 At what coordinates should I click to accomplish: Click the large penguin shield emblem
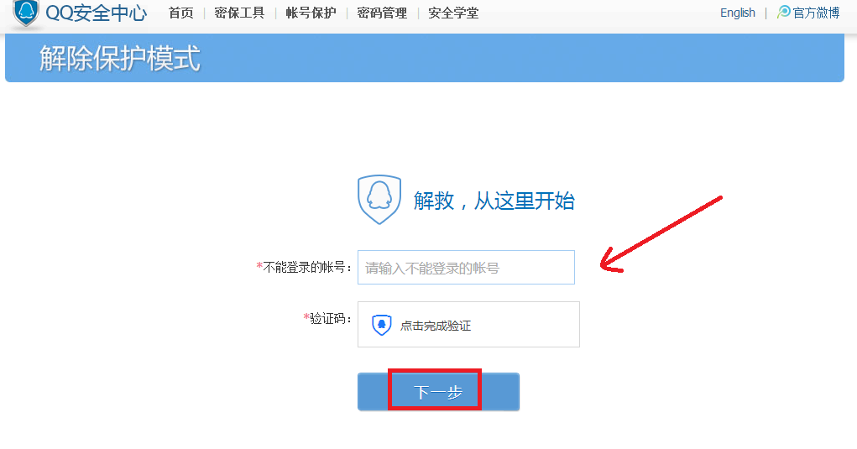(379, 200)
